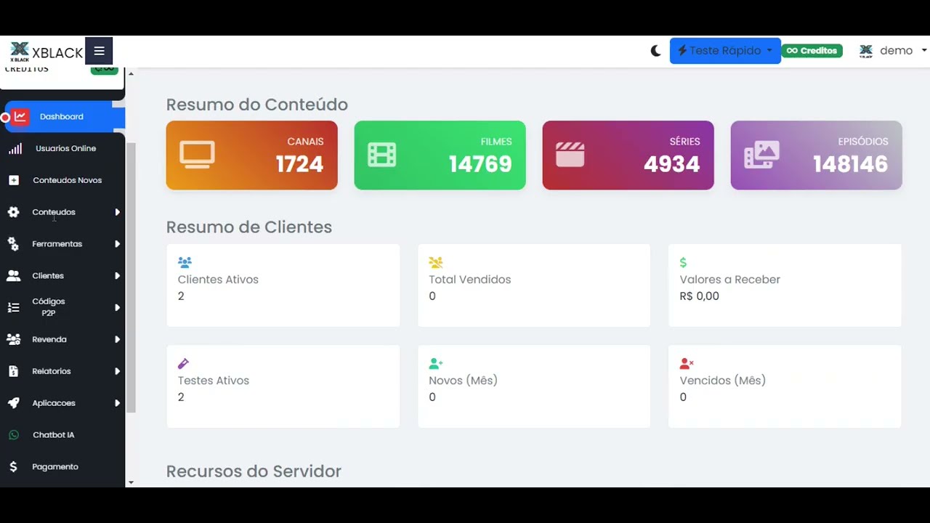The height and width of the screenshot is (523, 930).
Task: Click the Chatbot IA WhatsApp icon
Action: point(13,435)
